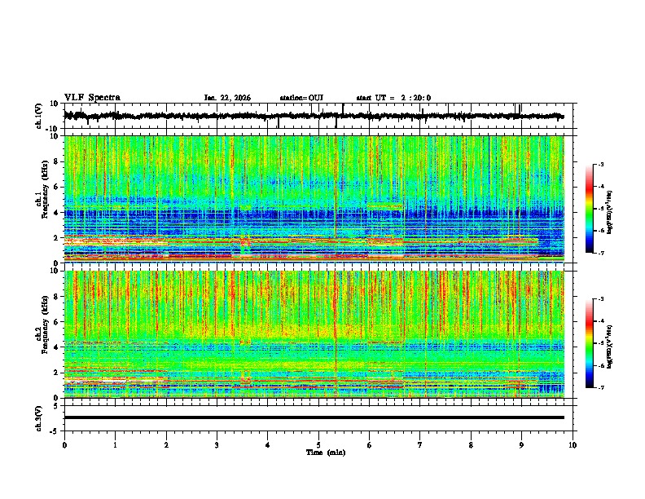Click the ch.1 spectrogram plot
645x499 pixels.
pos(314,199)
